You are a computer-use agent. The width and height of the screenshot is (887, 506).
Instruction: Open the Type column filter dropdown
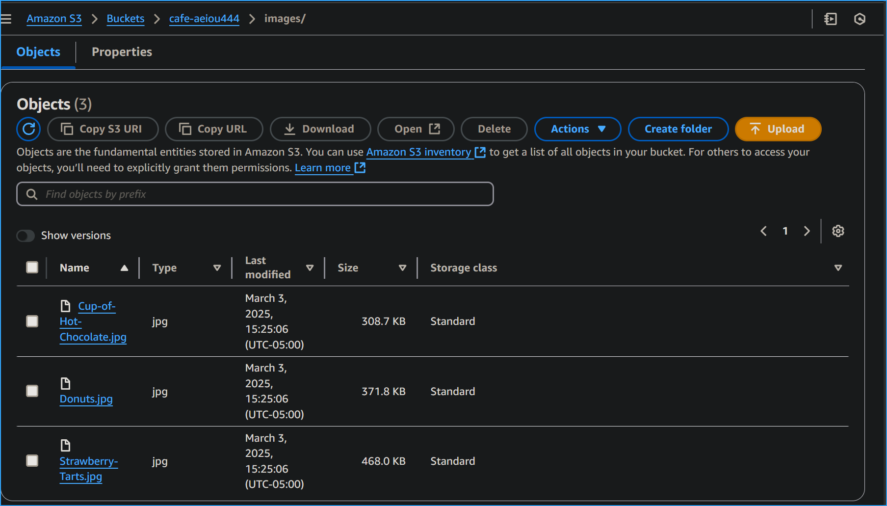tap(217, 267)
